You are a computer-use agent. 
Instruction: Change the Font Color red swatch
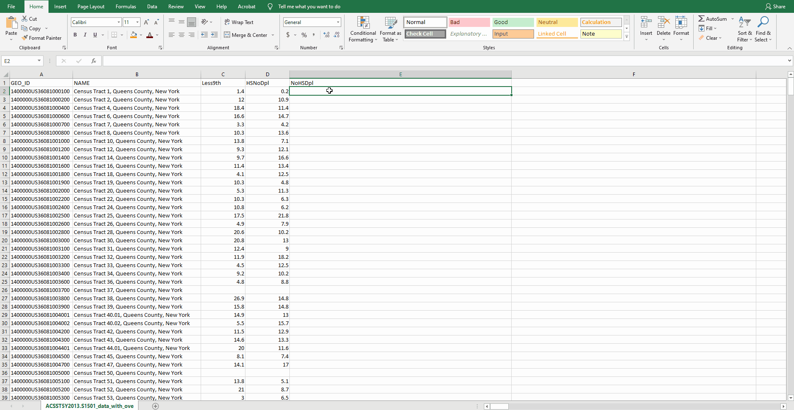point(150,35)
